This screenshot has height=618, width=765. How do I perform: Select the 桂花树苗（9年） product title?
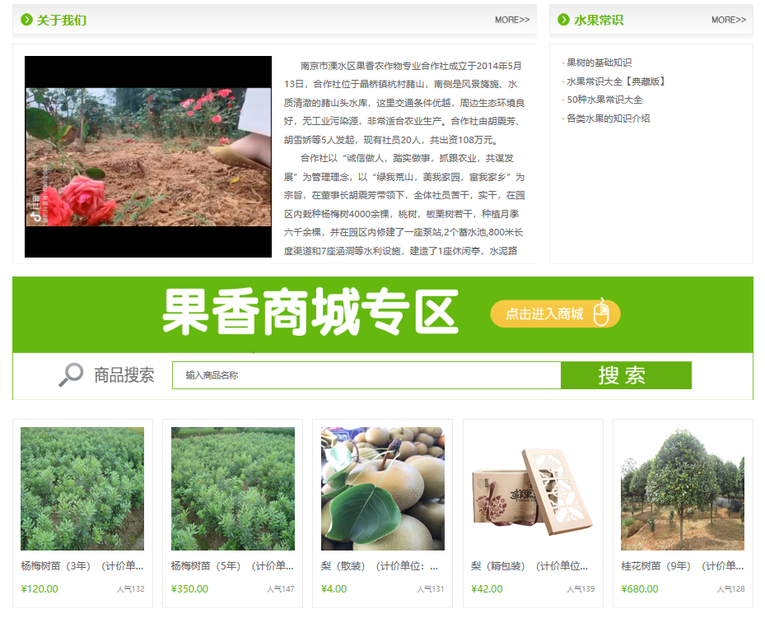[x=682, y=566]
